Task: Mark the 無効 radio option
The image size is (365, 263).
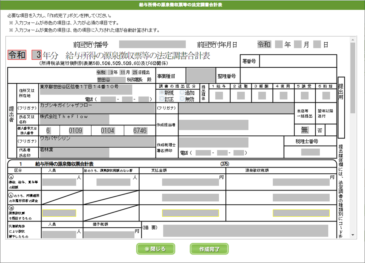Action: point(182,99)
